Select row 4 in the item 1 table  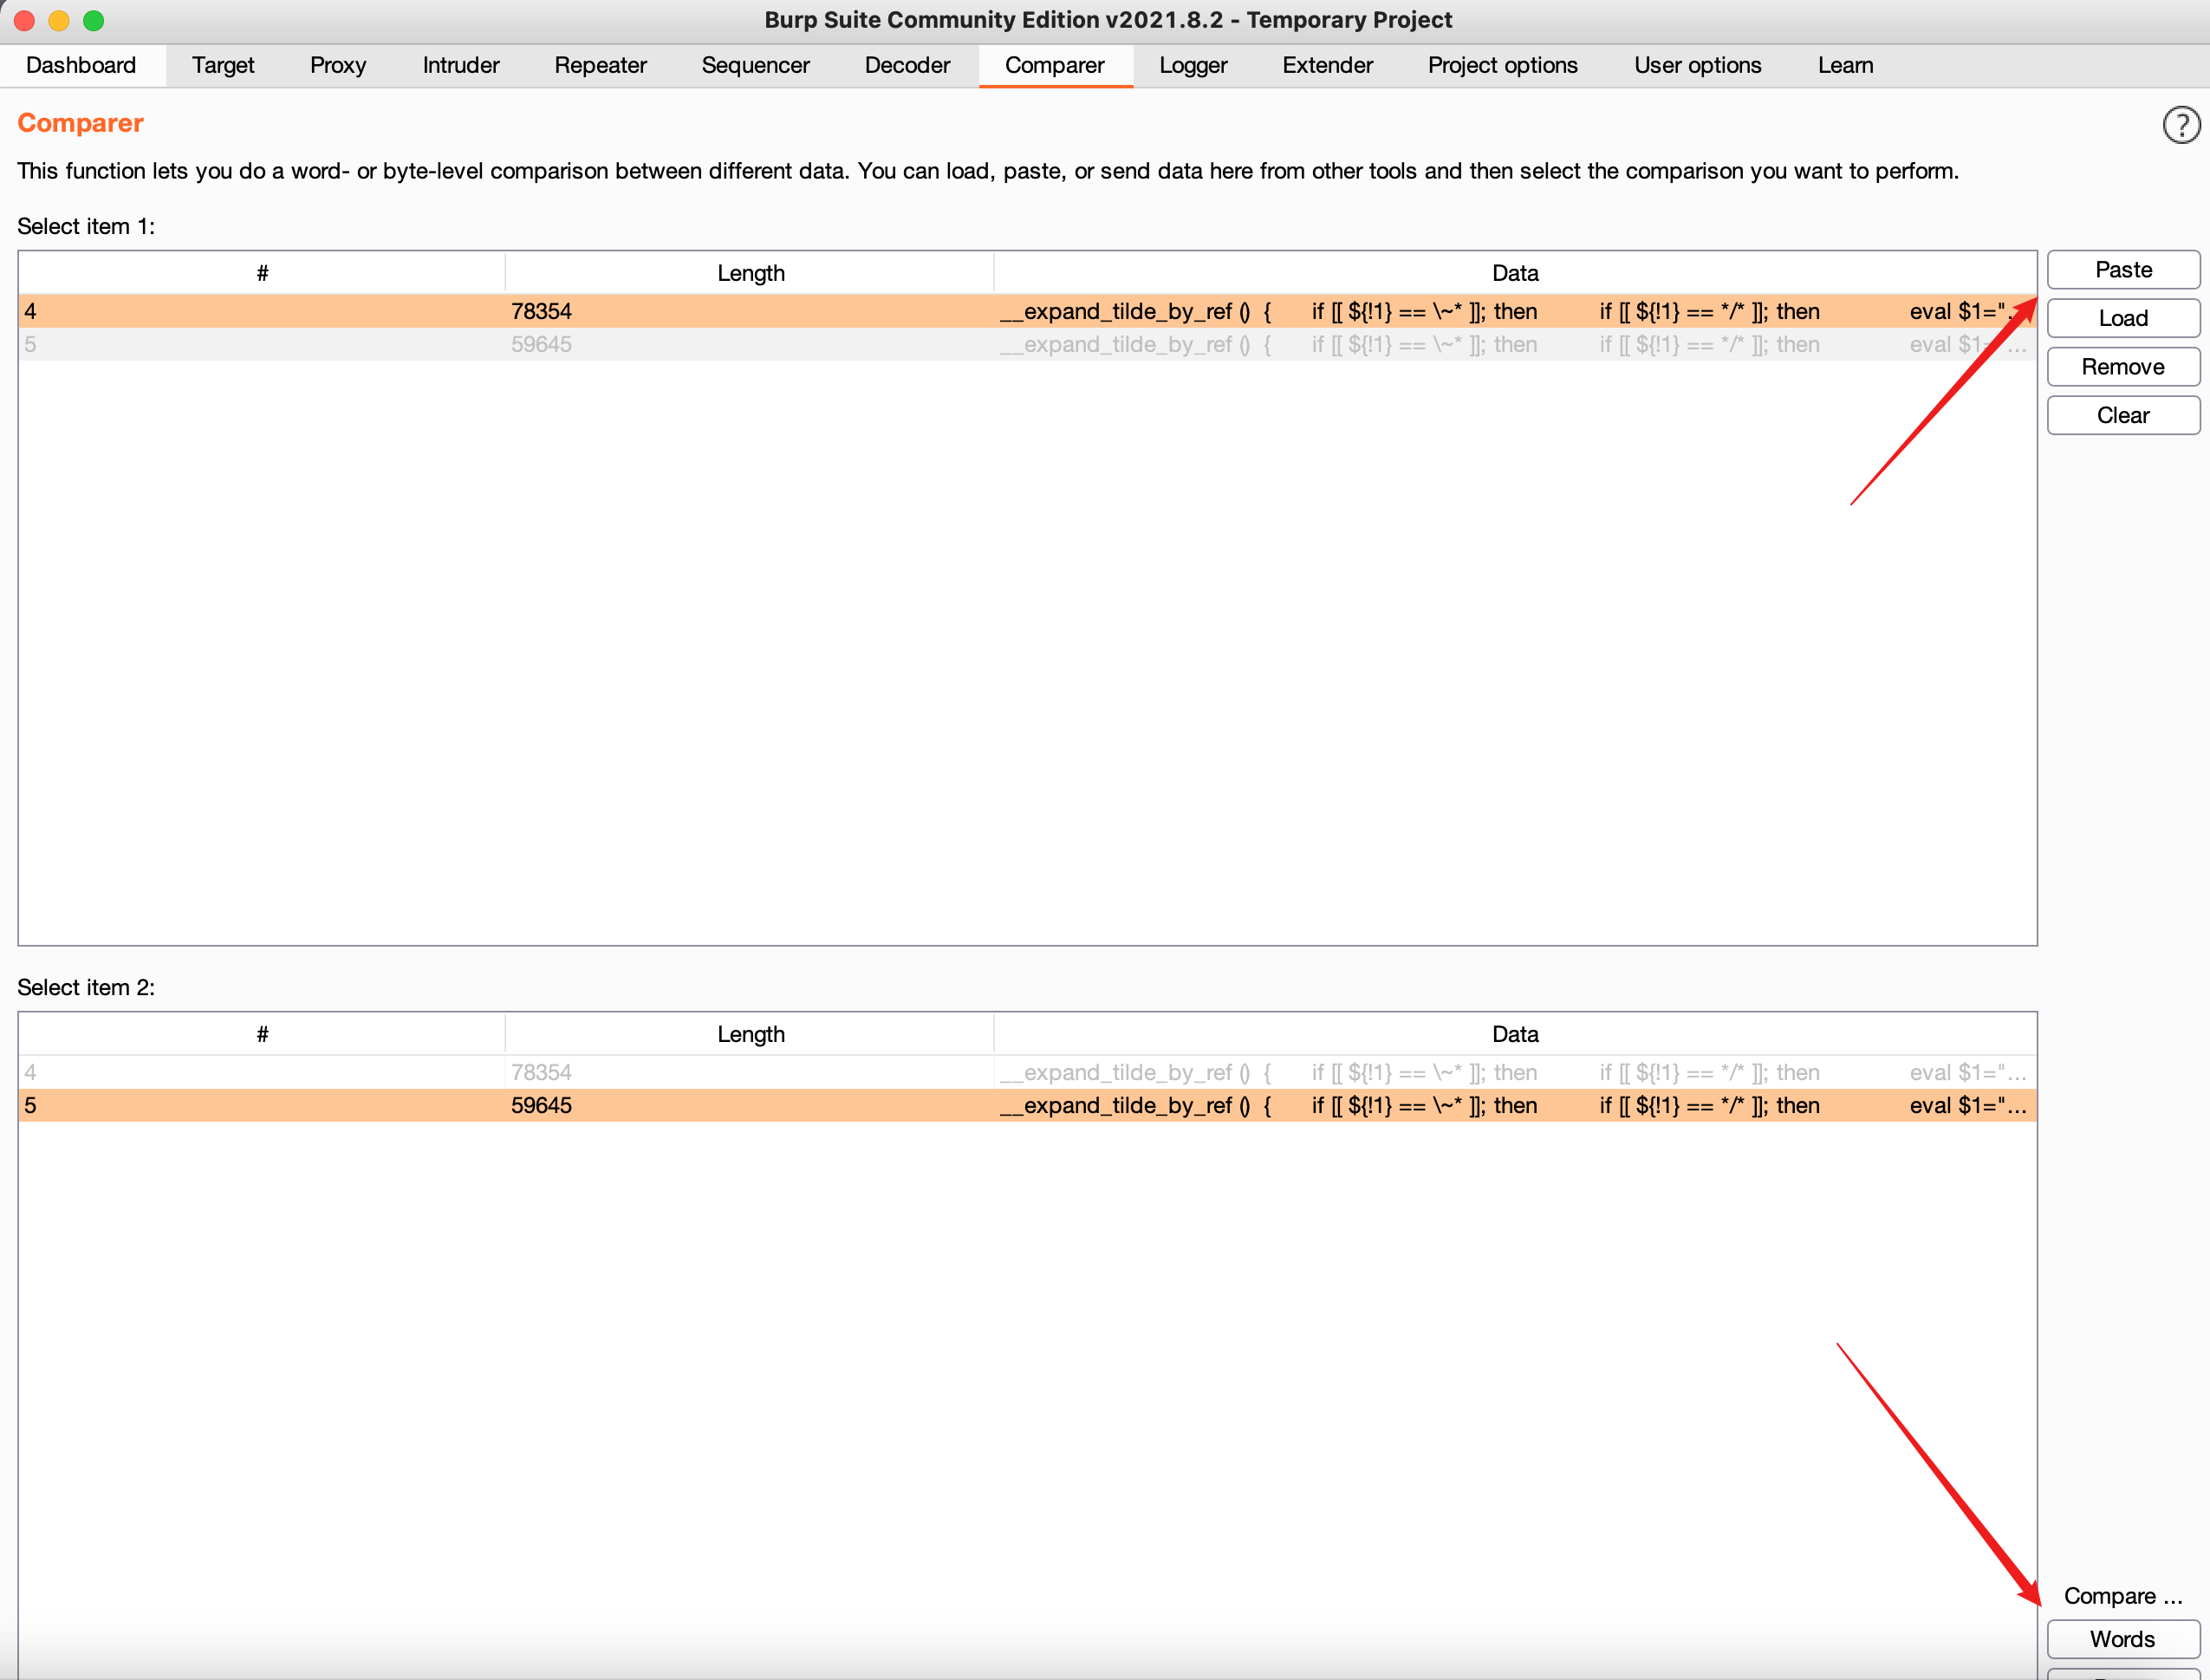1028,311
